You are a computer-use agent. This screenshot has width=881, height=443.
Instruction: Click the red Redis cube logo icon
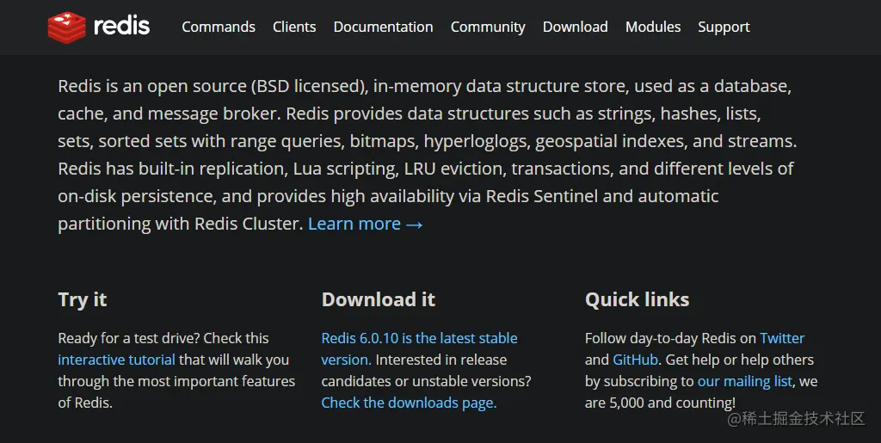(66, 28)
